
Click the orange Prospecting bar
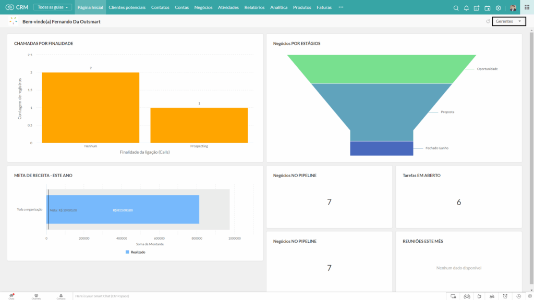pos(199,125)
